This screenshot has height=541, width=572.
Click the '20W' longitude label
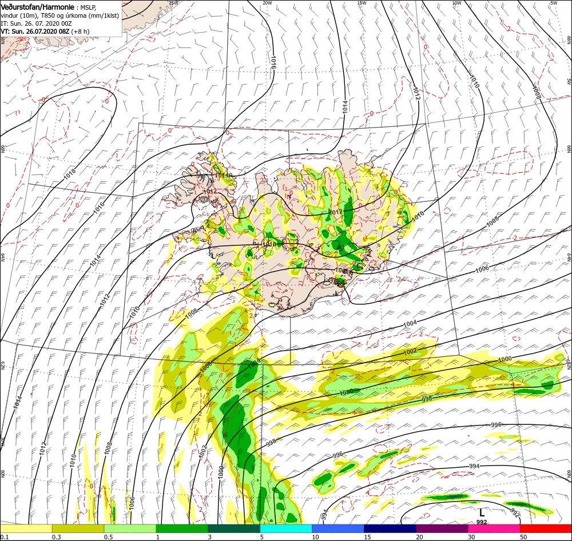pos(267,3)
